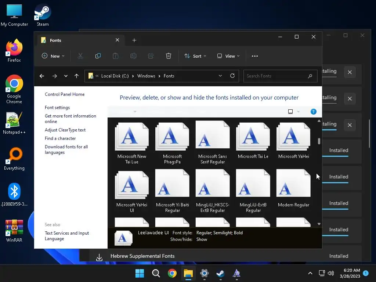Click the Rename icon in Fonts toolbar

(133, 56)
